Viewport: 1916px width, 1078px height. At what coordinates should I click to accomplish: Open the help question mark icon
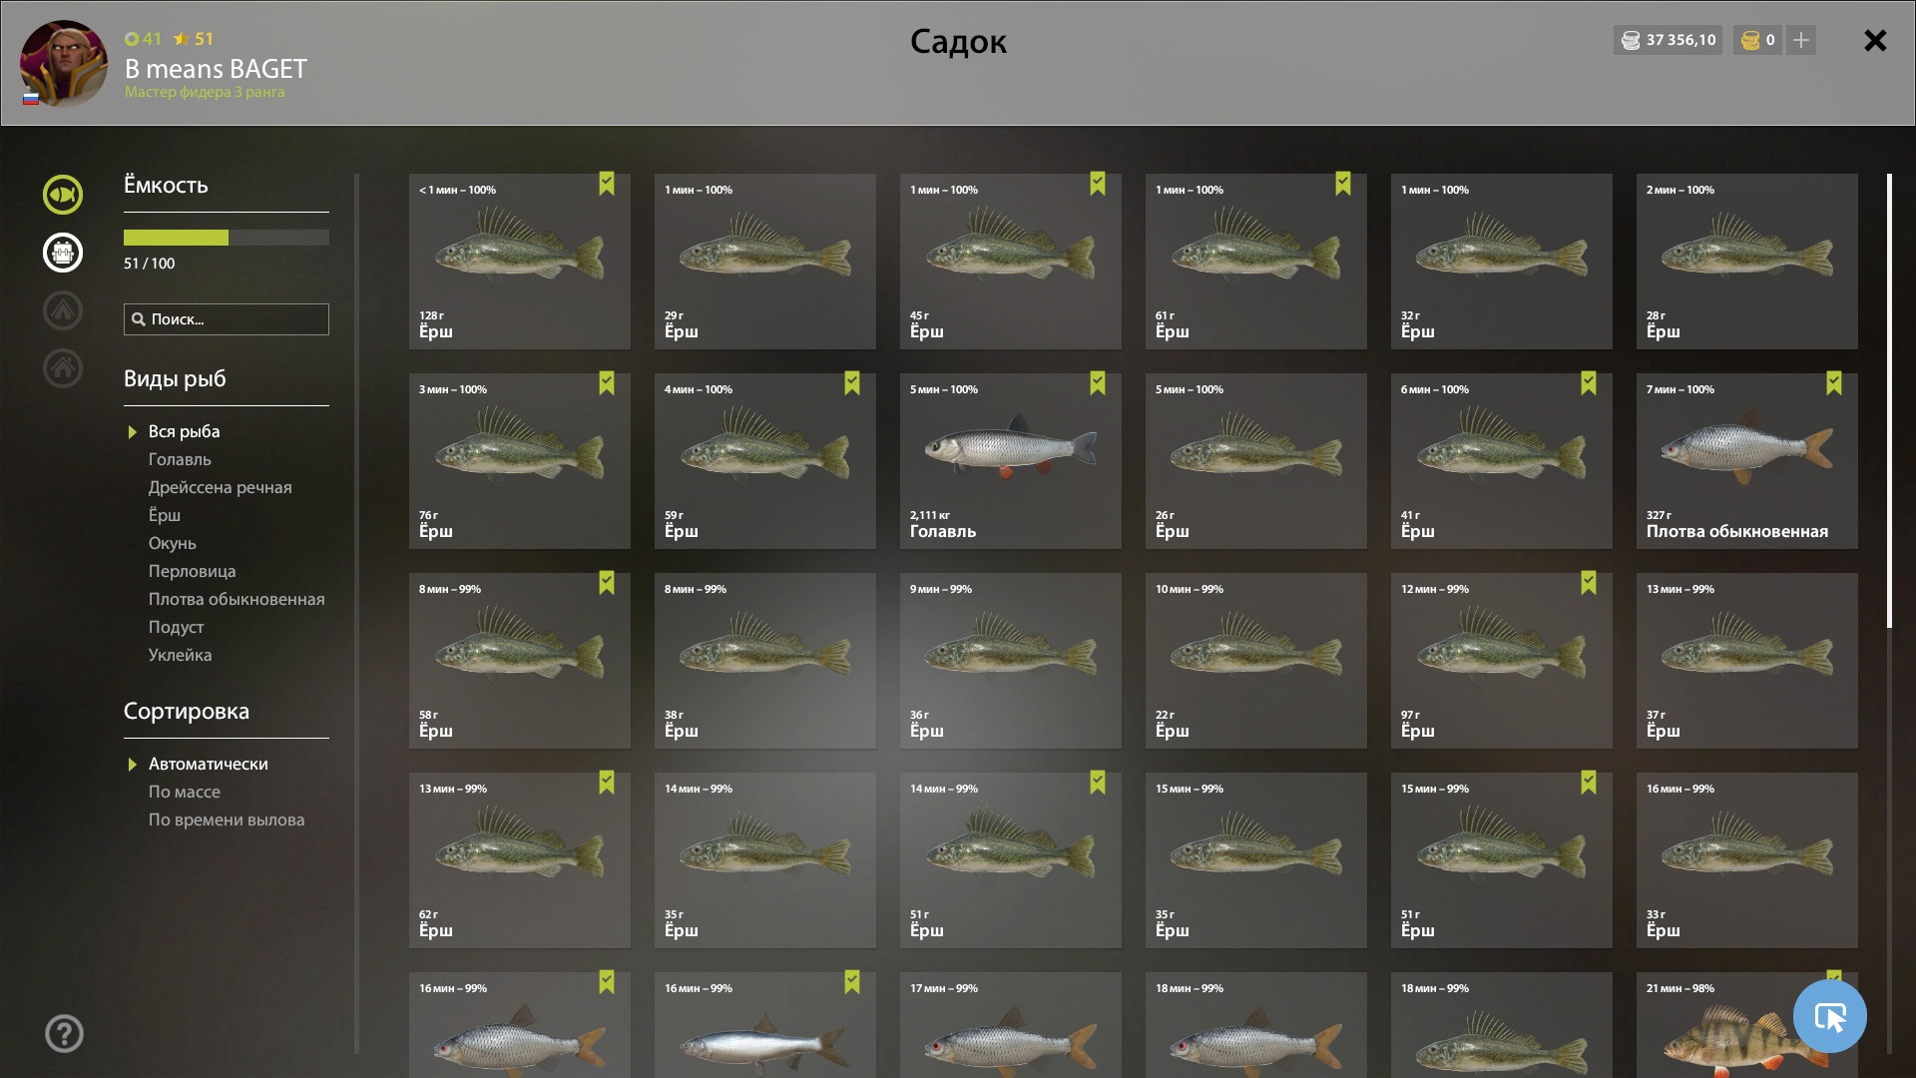64,1034
